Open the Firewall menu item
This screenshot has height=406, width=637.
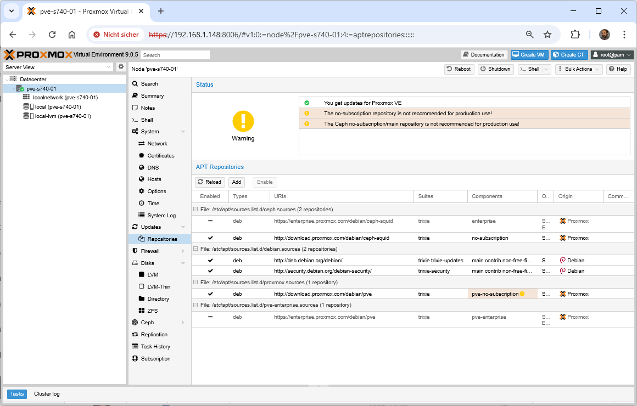click(x=150, y=251)
